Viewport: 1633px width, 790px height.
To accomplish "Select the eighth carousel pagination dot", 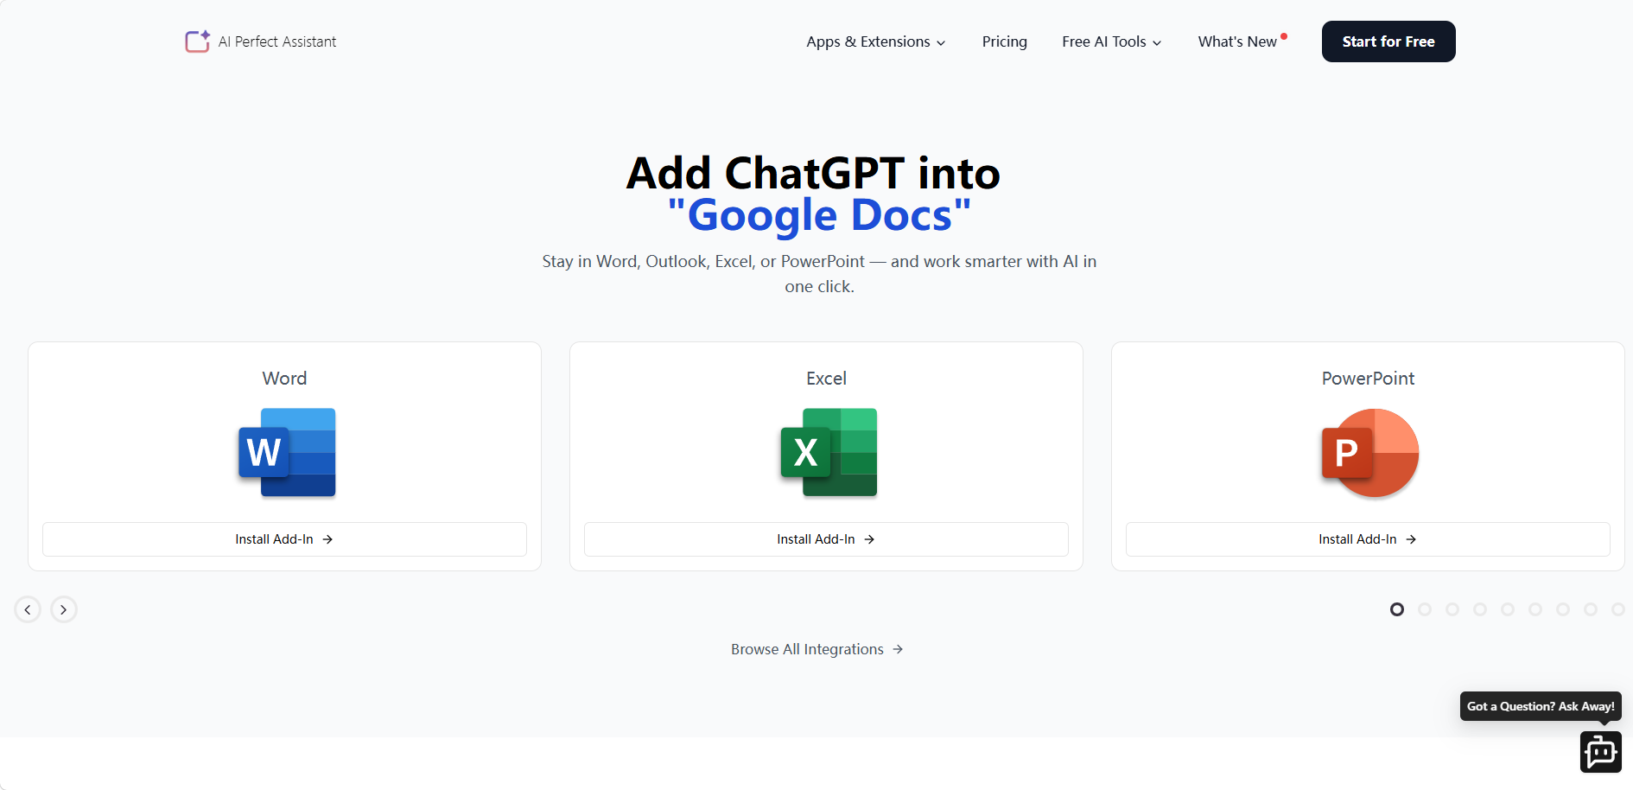I will coord(1591,609).
